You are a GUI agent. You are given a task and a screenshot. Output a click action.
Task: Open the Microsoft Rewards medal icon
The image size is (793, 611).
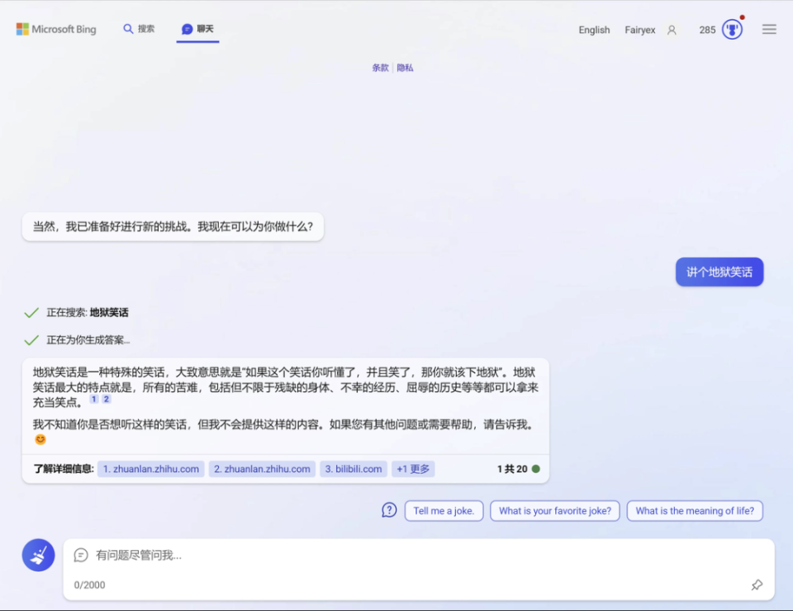pyautogui.click(x=731, y=29)
